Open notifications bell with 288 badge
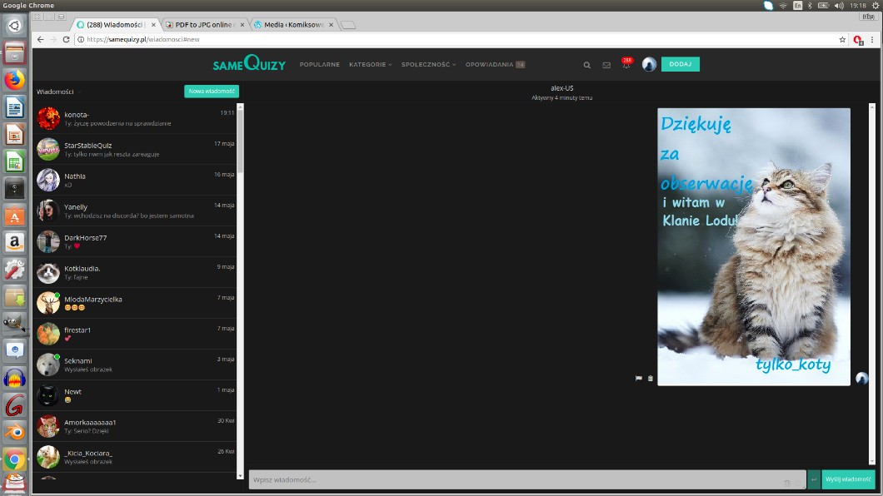The width and height of the screenshot is (883, 496). pyautogui.click(x=626, y=64)
